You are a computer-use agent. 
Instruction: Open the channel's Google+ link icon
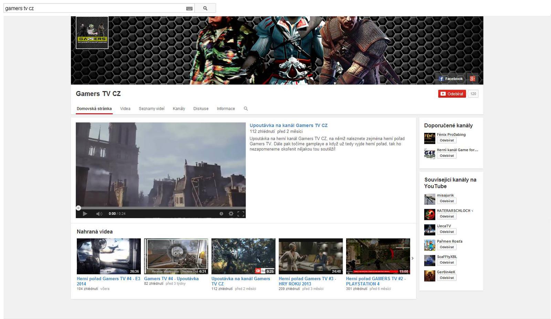(x=472, y=79)
